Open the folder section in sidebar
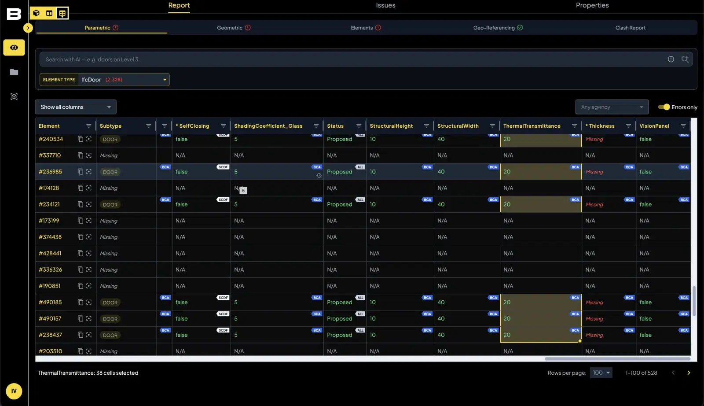This screenshot has height=406, width=704. tap(14, 72)
